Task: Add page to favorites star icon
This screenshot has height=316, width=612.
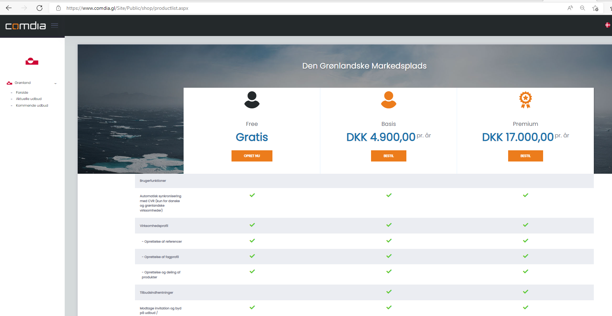Action: point(595,8)
